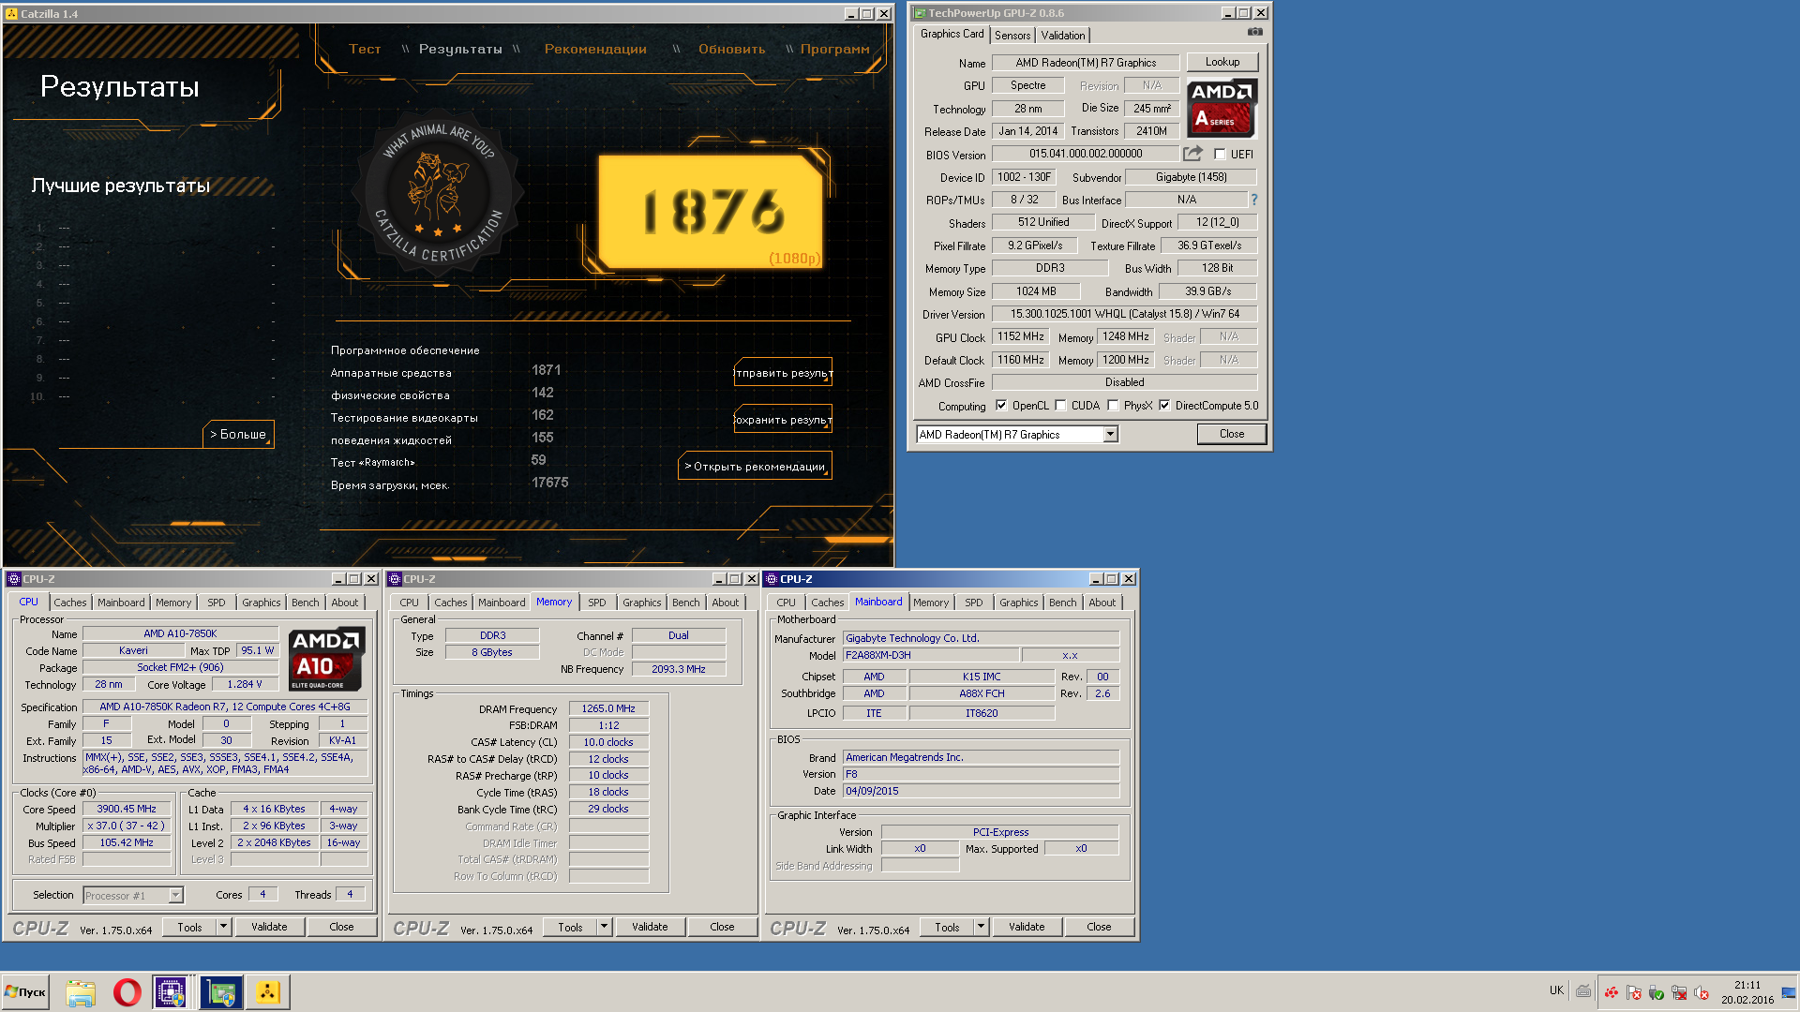This screenshot has height=1012, width=1800.
Task: Open the SPD tab in the CPU-Z memory window
Action: (597, 603)
